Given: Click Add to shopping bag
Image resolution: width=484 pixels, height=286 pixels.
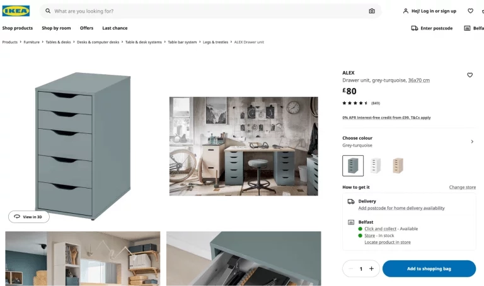Looking at the screenshot, I should point(429,269).
